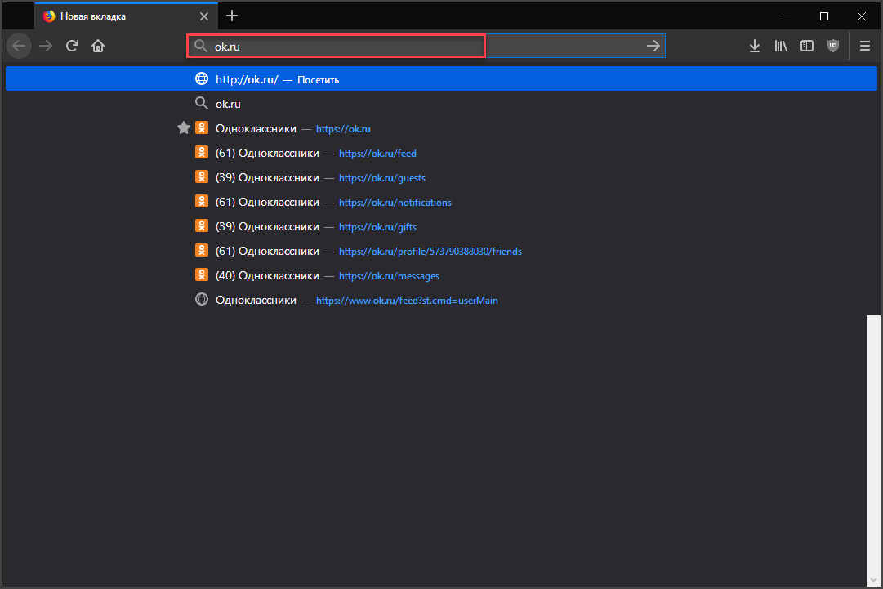Close the Новая вкладка tab

coord(203,16)
